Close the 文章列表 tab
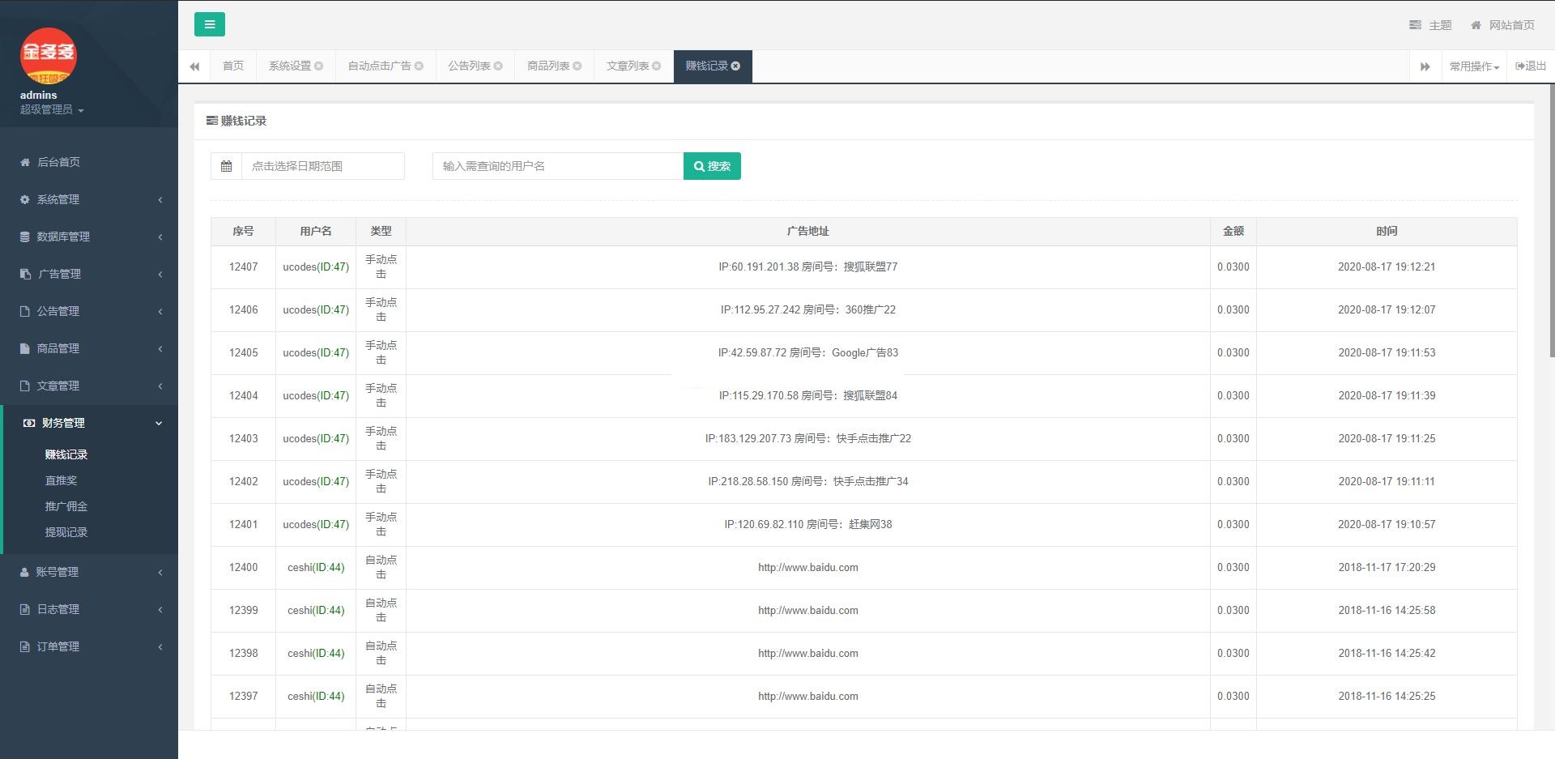Image resolution: width=1555 pixels, height=759 pixels. (x=657, y=66)
